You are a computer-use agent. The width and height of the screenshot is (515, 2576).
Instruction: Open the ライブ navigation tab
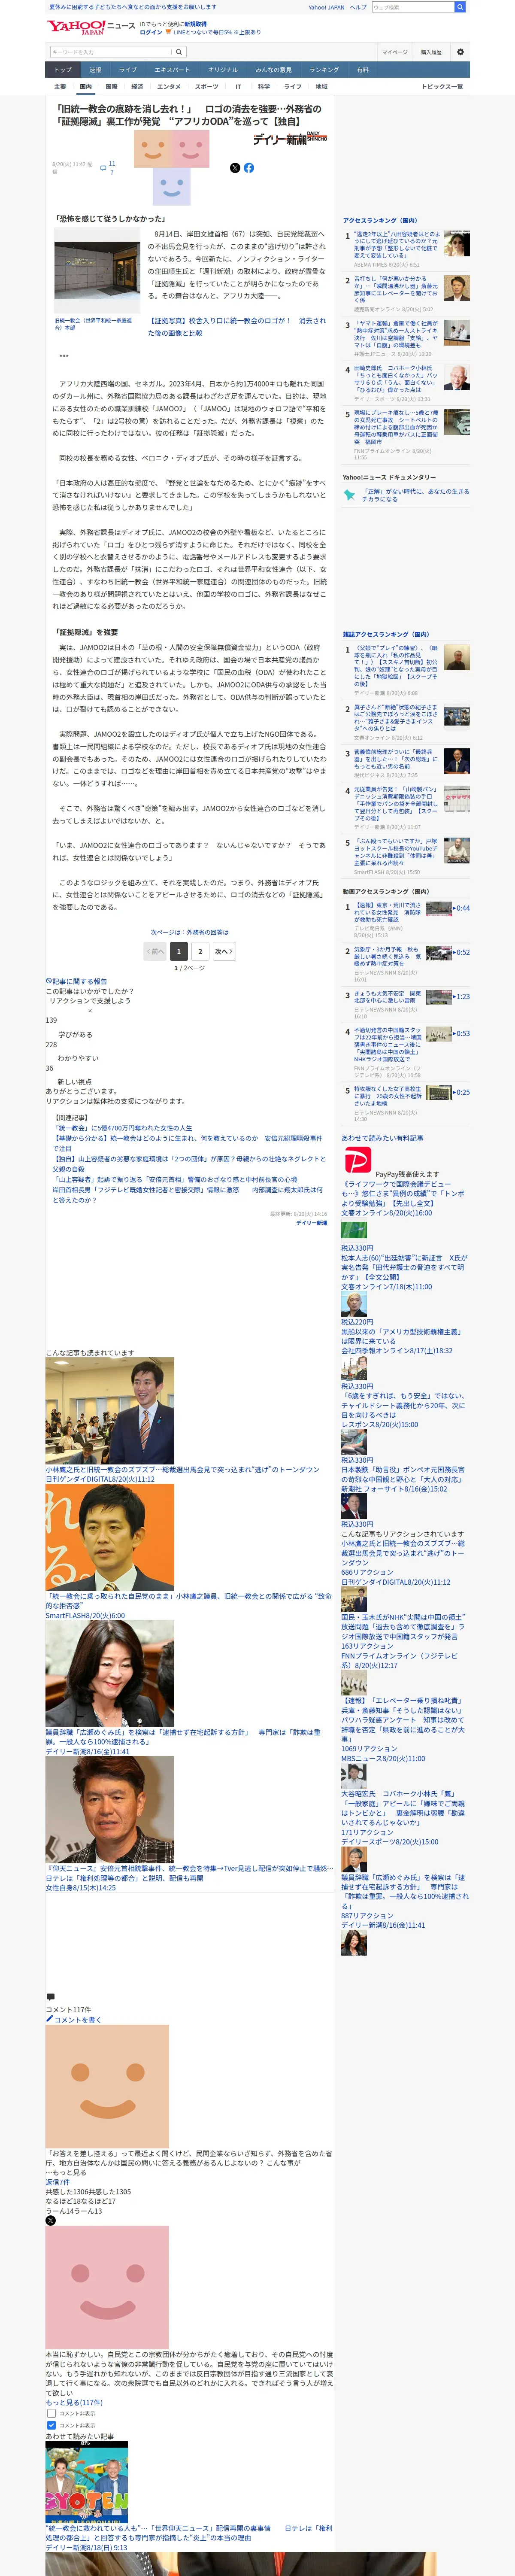(x=128, y=70)
